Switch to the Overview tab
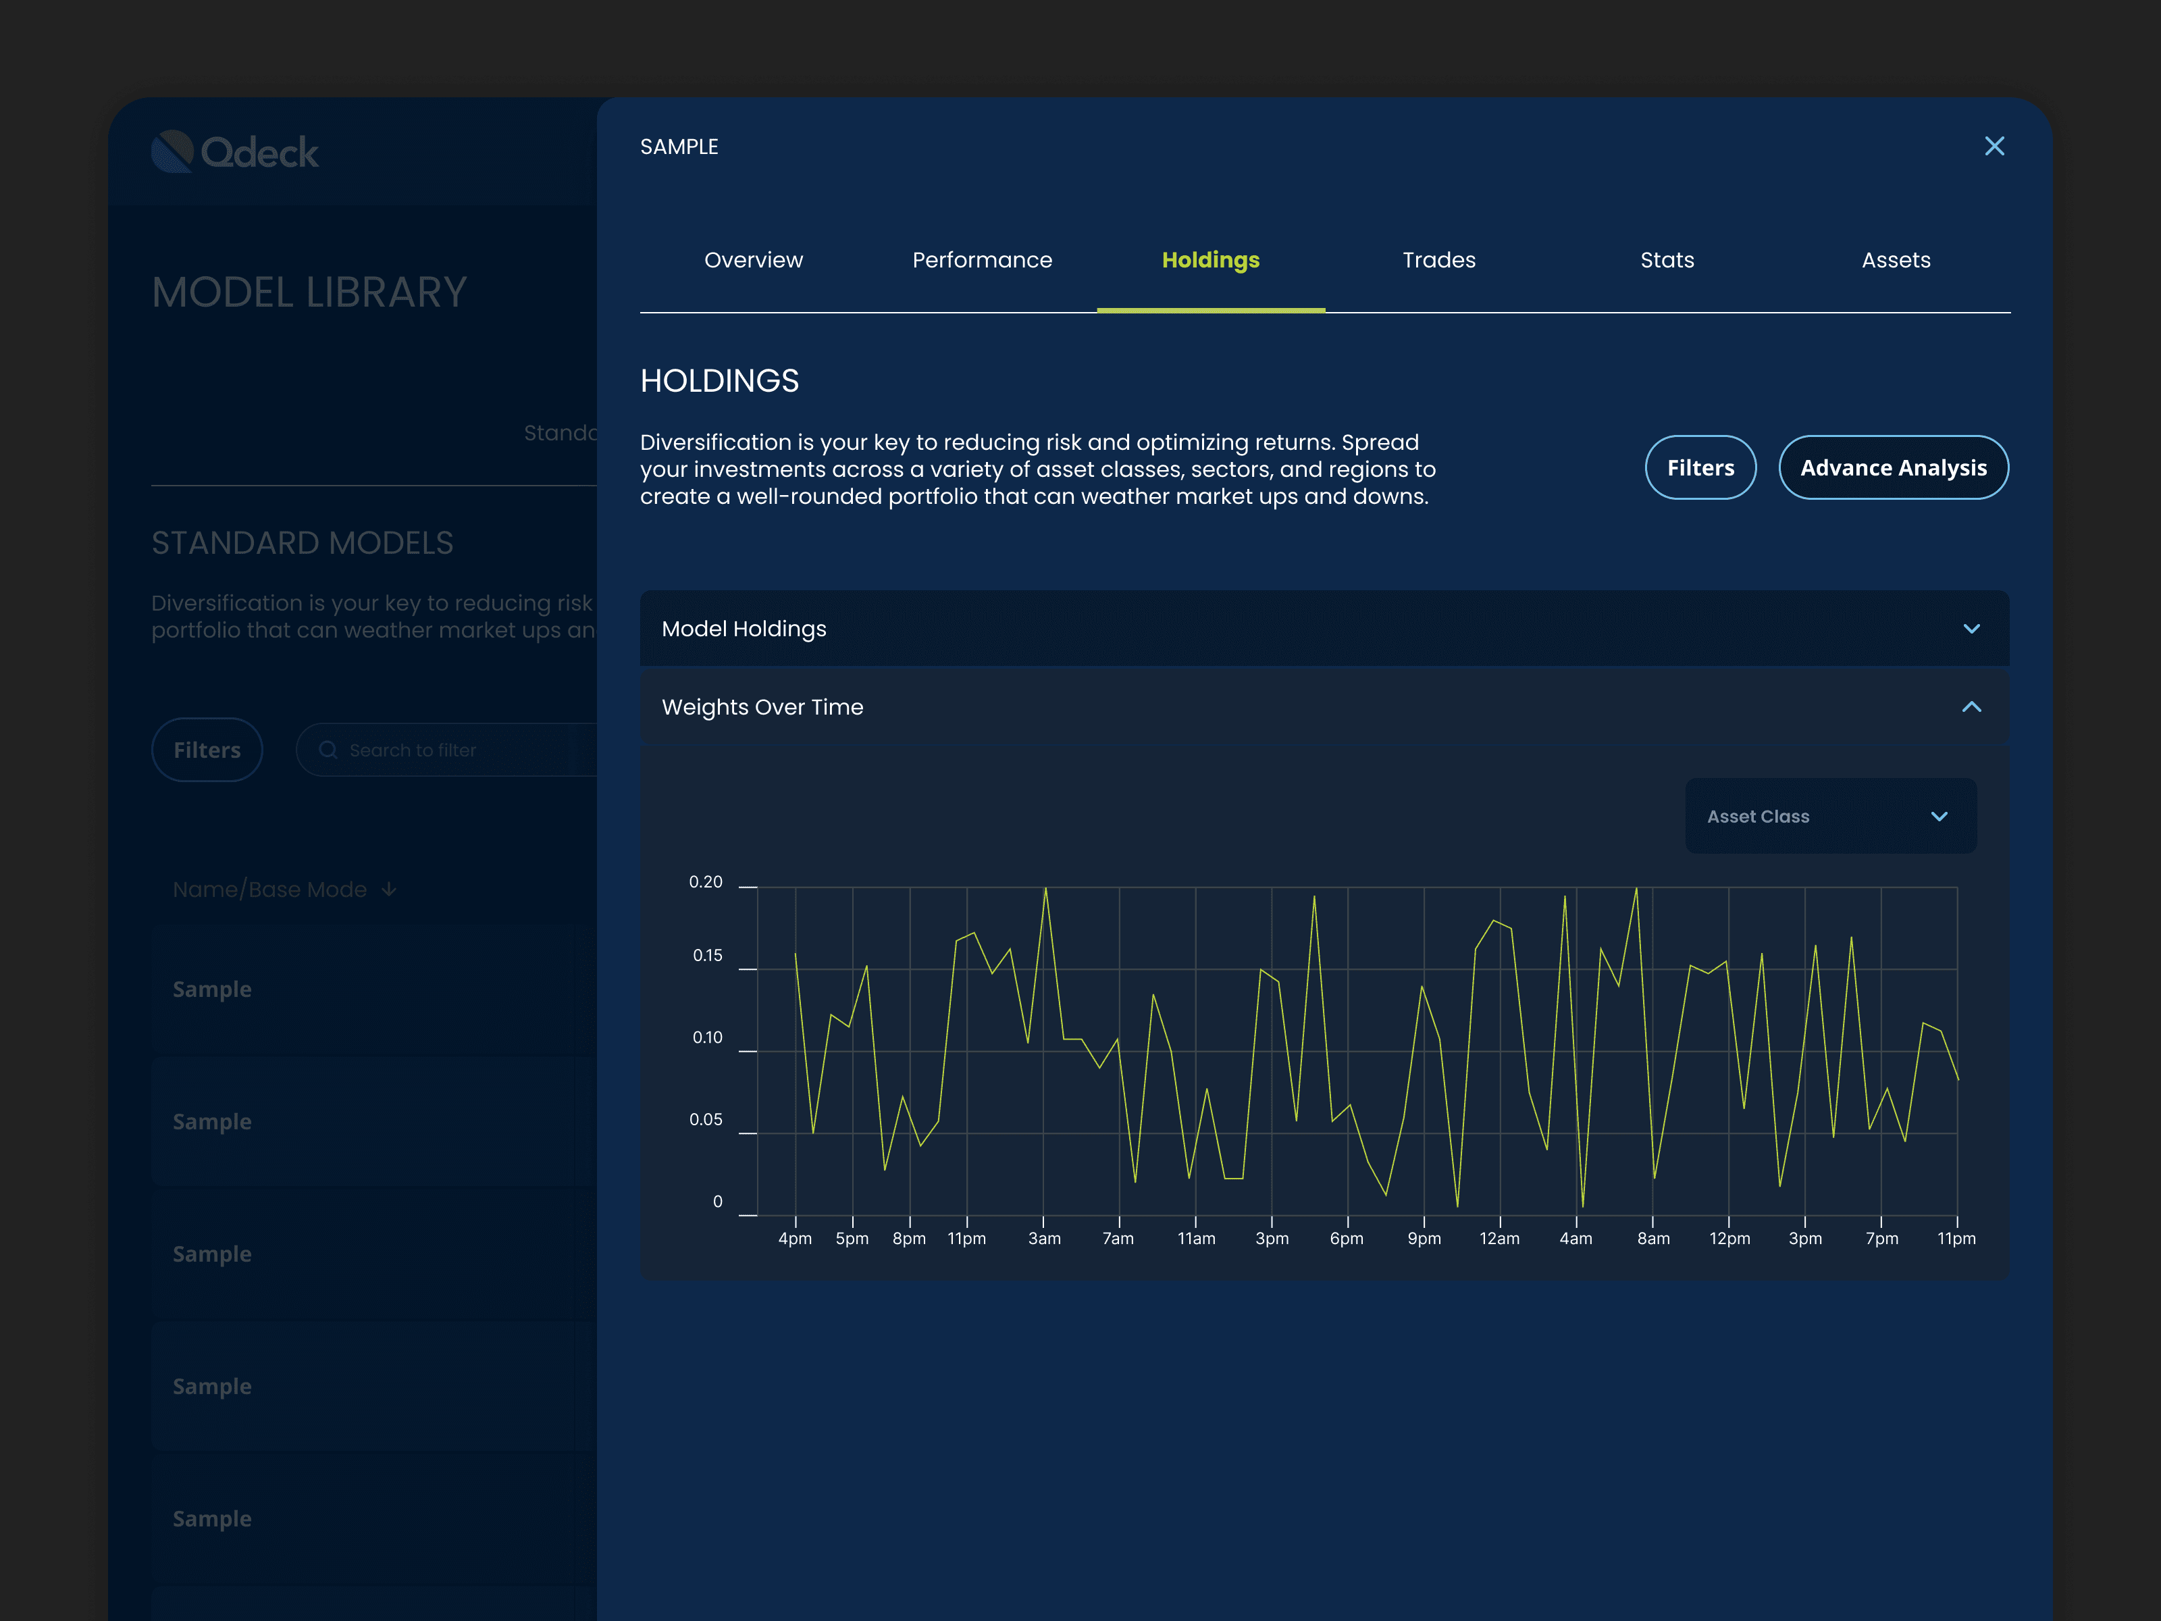Screen dimensions: 2161x1621 (x=753, y=260)
